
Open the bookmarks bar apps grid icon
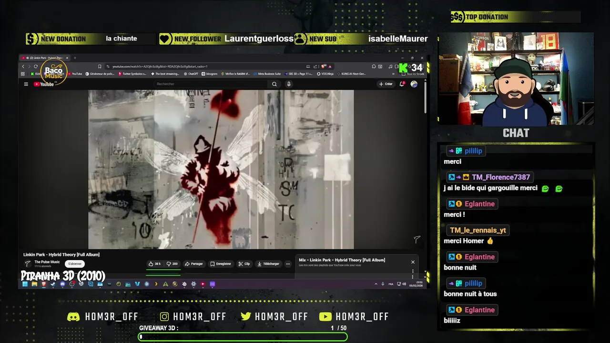click(22, 74)
